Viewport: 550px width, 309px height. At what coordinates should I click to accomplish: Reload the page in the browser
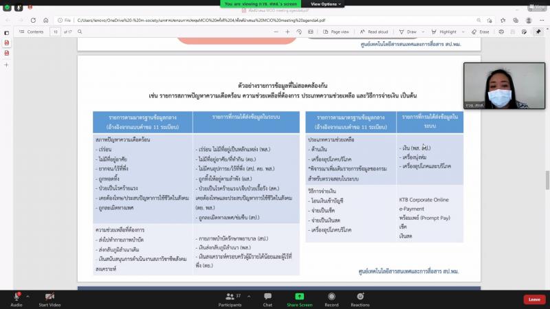tap(33, 21)
